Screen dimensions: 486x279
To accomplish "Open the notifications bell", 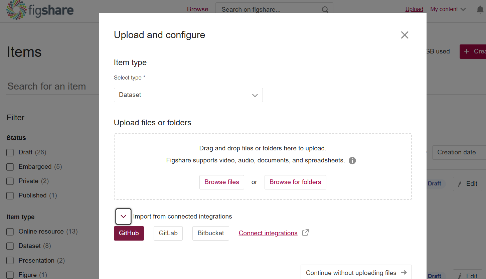I will tap(480, 10).
